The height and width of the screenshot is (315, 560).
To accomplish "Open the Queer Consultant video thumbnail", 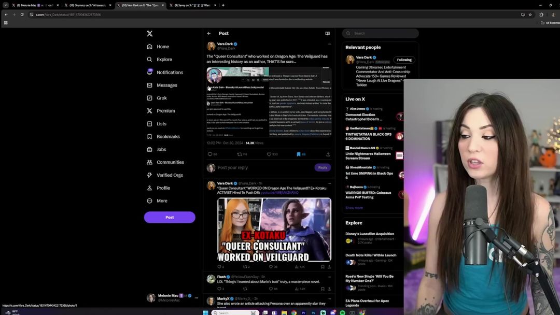I will tap(274, 230).
